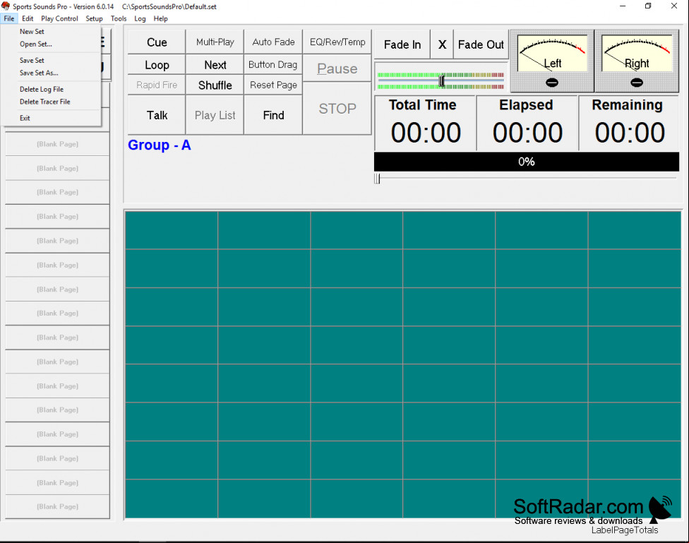Select Delete Tracer File menu item
Screen dimensions: 689x543
51,102
